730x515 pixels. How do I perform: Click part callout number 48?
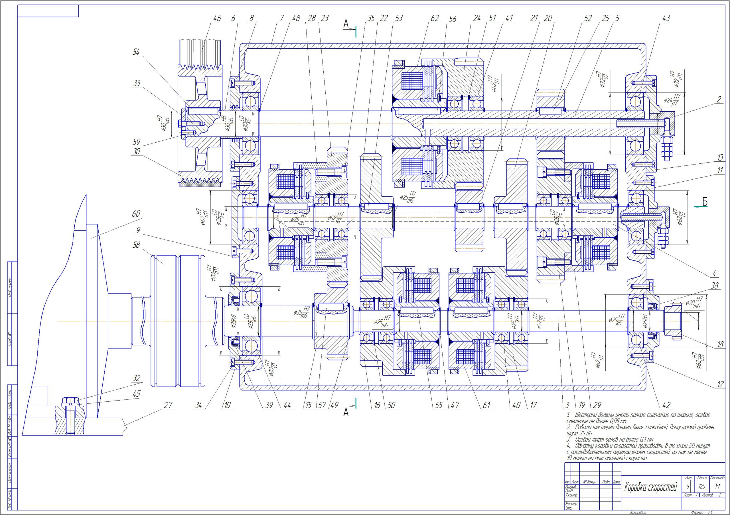pyautogui.click(x=296, y=19)
